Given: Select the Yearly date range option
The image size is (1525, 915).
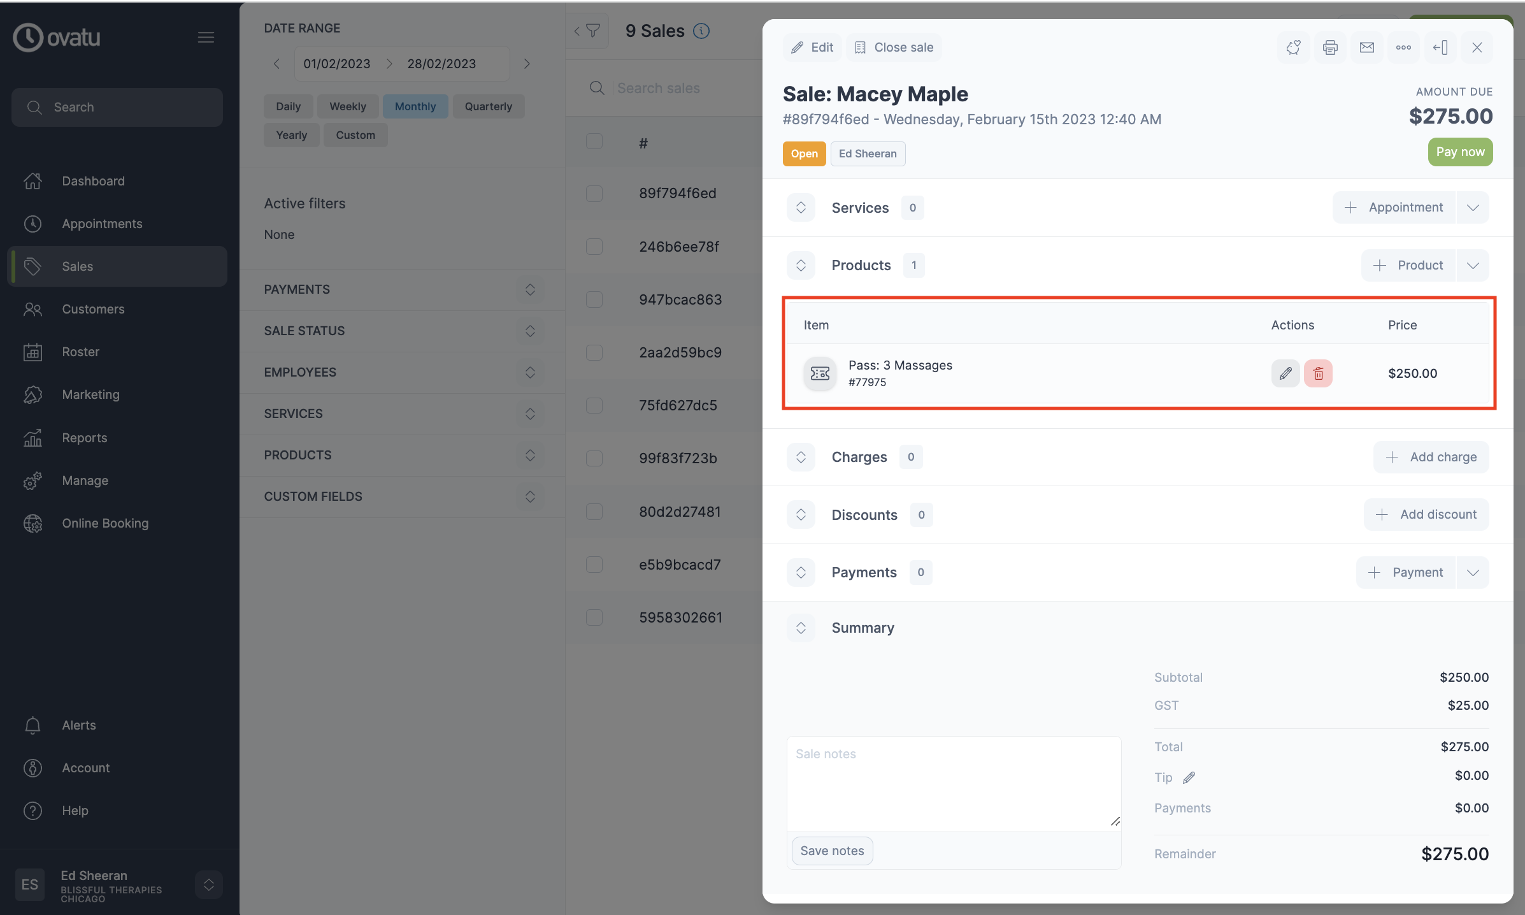Looking at the screenshot, I should [x=291, y=134].
